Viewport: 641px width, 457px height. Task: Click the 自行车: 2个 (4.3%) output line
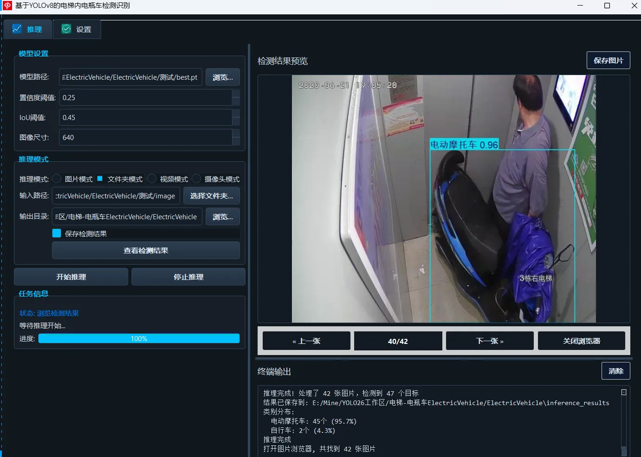[303, 430]
